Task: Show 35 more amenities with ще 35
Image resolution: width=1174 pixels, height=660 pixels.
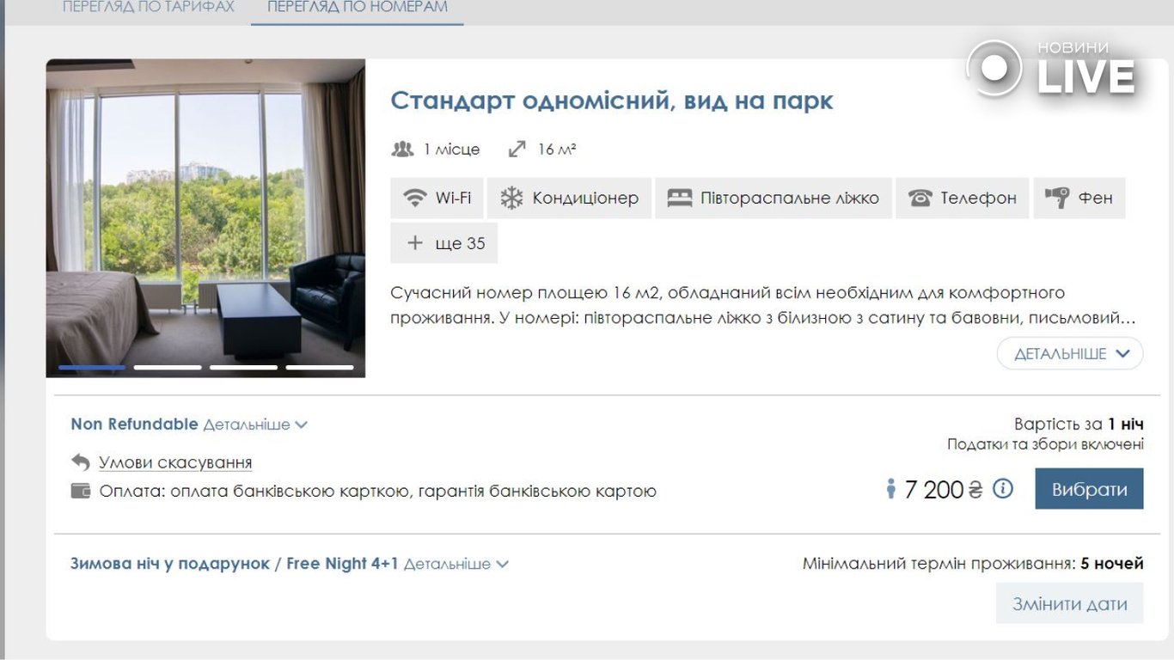Action: click(x=444, y=243)
